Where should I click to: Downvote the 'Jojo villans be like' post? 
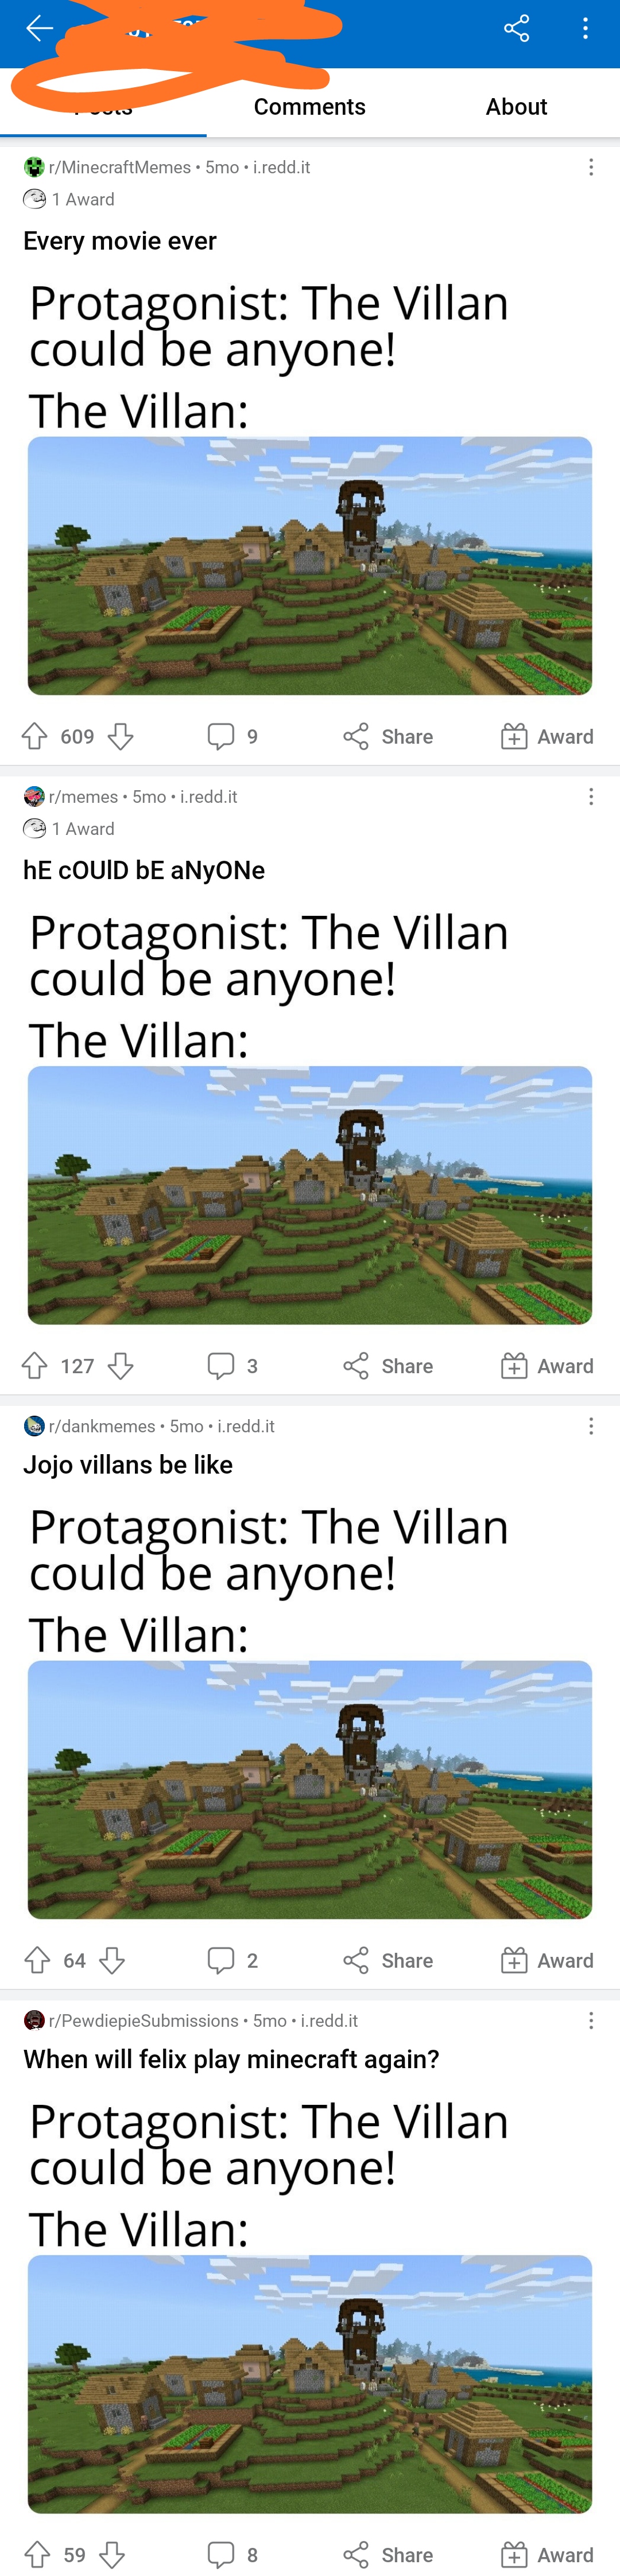pyautogui.click(x=113, y=1960)
